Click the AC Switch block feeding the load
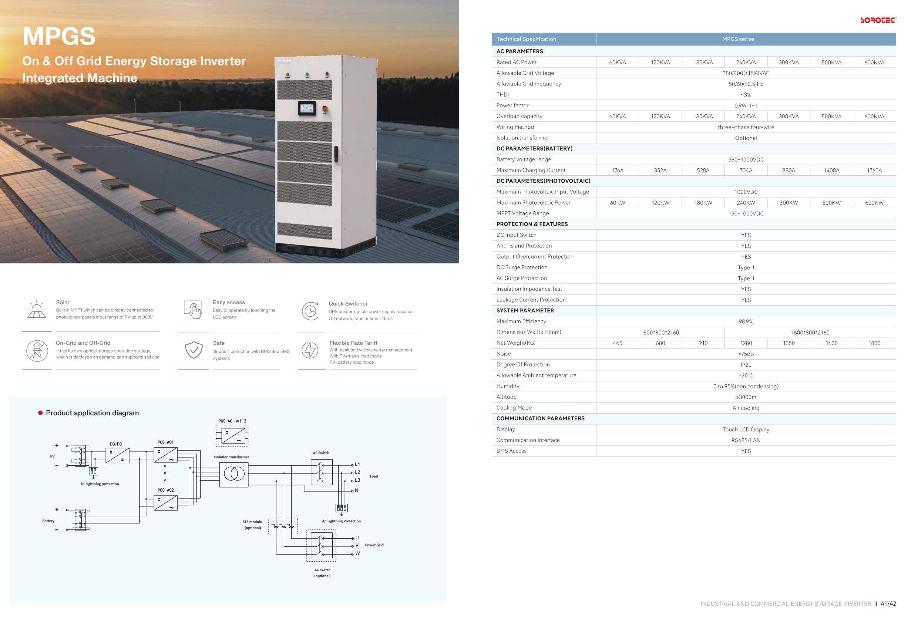Image resolution: width=918 pixels, height=623 pixels. [322, 472]
